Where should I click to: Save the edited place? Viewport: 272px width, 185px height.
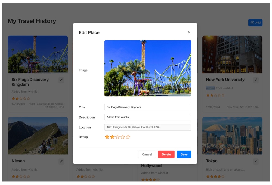184,154
